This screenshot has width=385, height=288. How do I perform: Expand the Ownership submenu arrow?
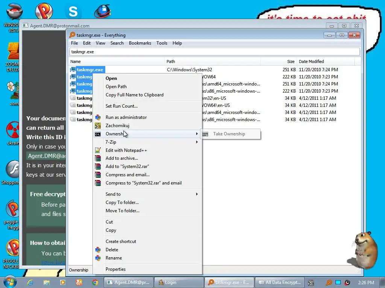[x=197, y=134]
